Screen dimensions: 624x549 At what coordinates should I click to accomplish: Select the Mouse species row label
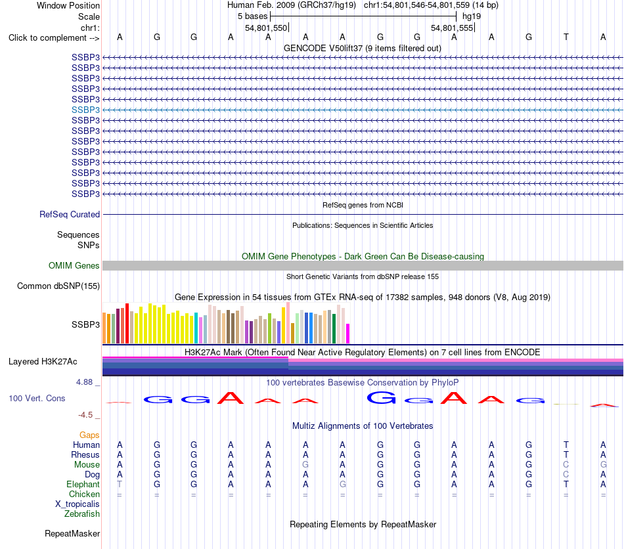click(x=87, y=465)
